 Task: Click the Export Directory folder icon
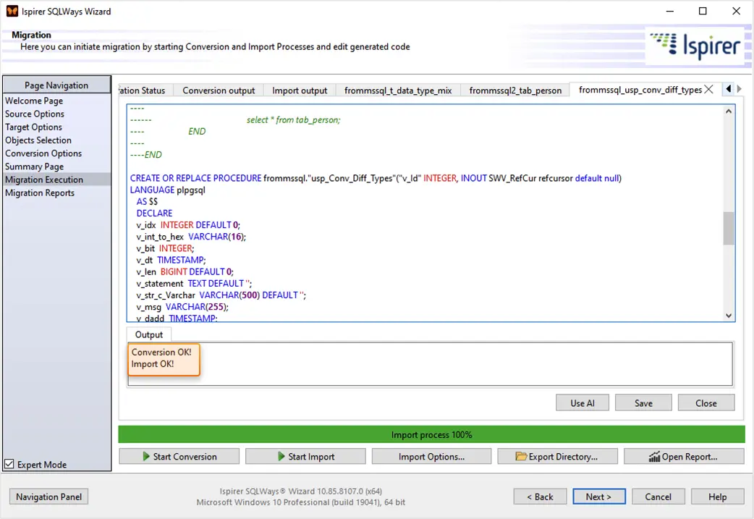[521, 456]
